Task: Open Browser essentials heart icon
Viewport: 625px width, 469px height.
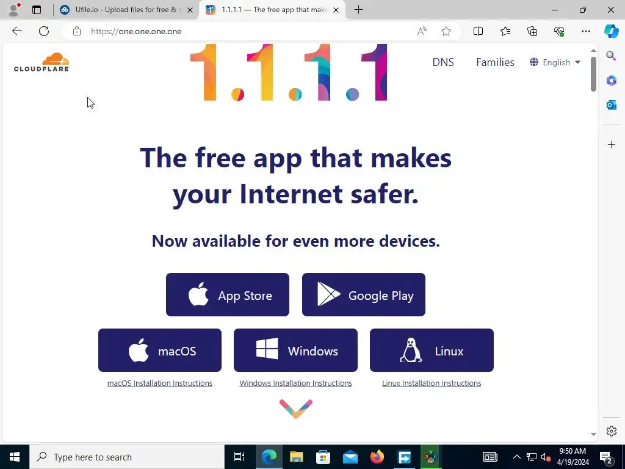Action: 559,31
